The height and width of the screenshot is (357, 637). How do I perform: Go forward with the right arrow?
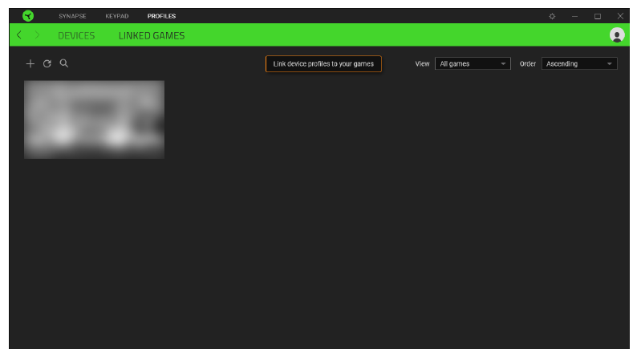[x=37, y=35]
